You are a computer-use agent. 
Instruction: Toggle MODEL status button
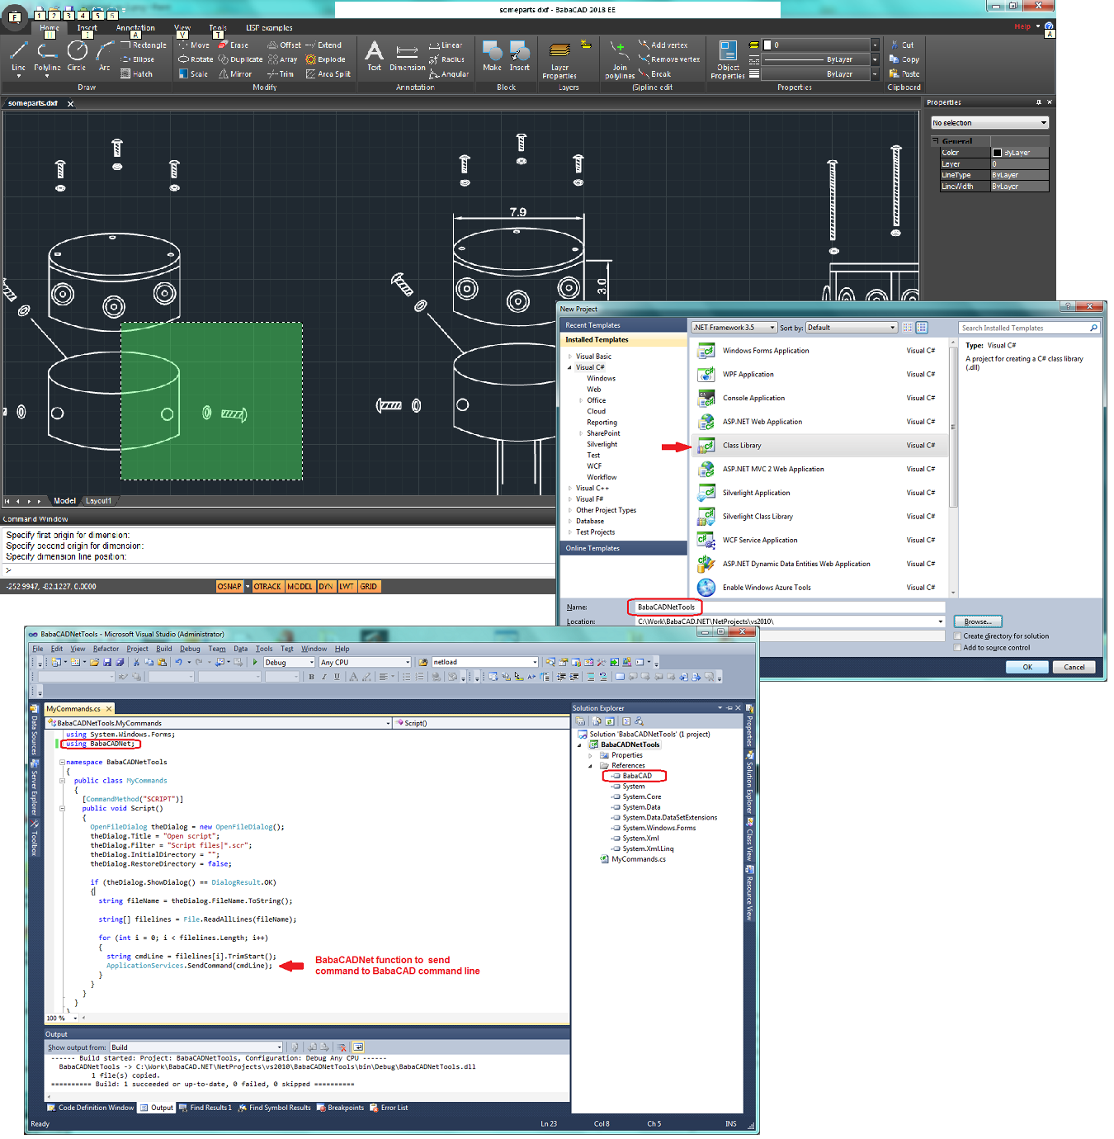coord(300,587)
